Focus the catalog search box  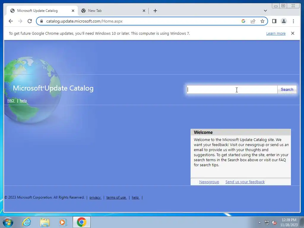[x=232, y=90]
